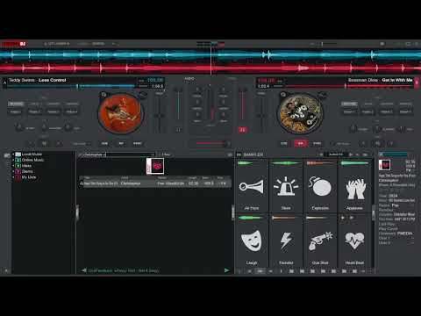Toggle right deck red headphone cue button
This screenshot has height=316, width=421.
[242, 130]
